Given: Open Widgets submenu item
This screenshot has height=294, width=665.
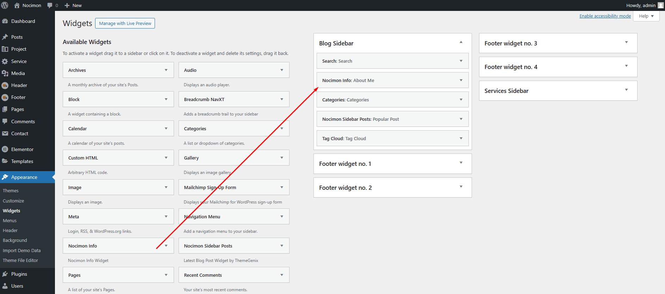Looking at the screenshot, I should coord(12,211).
